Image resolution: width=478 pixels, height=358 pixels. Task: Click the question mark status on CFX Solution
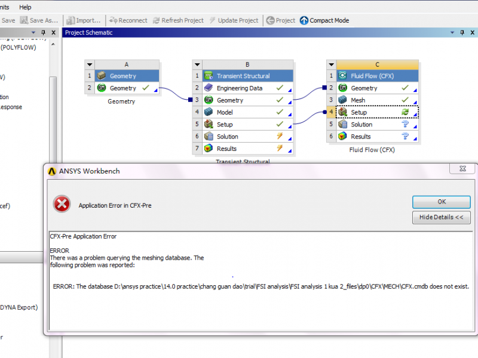click(405, 124)
